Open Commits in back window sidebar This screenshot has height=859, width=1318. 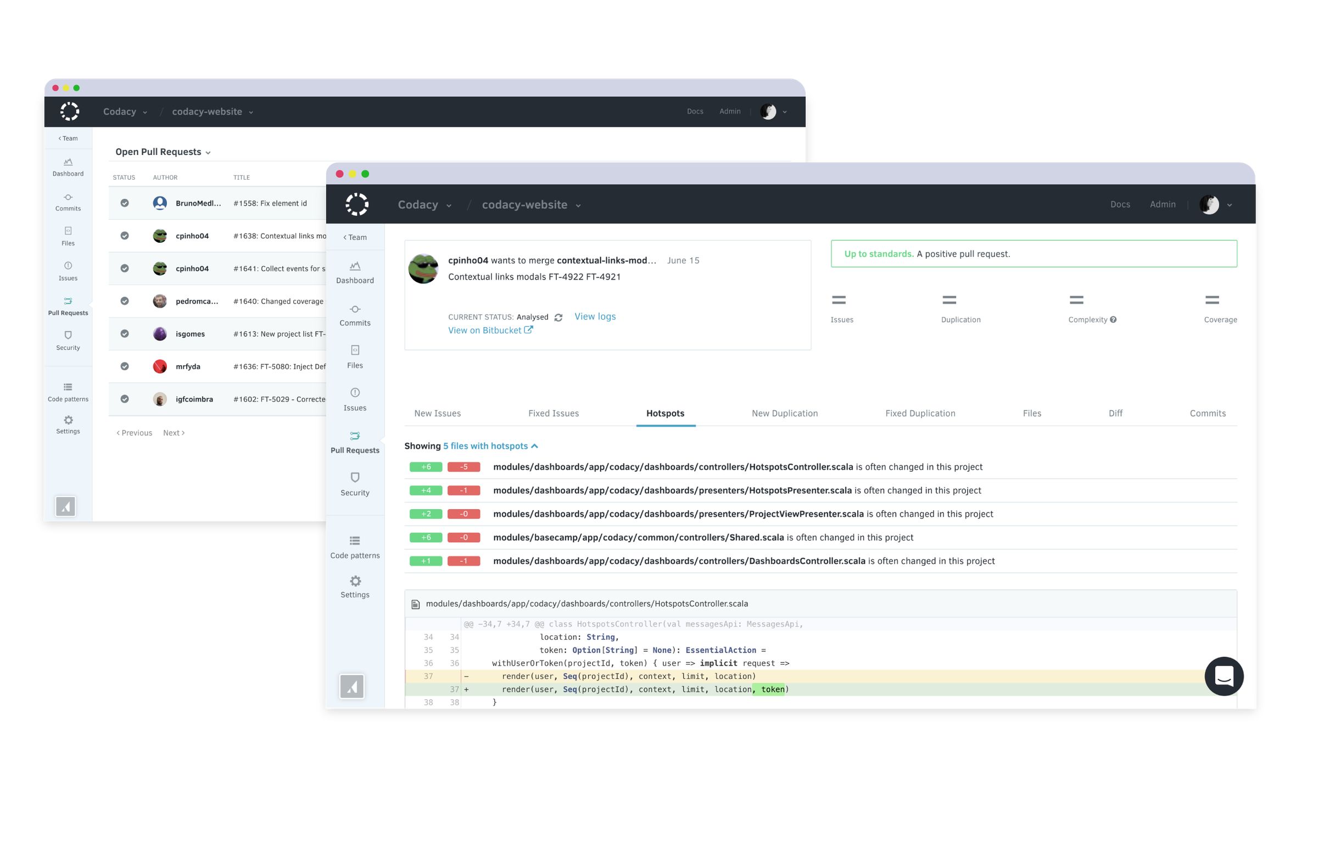point(68,202)
